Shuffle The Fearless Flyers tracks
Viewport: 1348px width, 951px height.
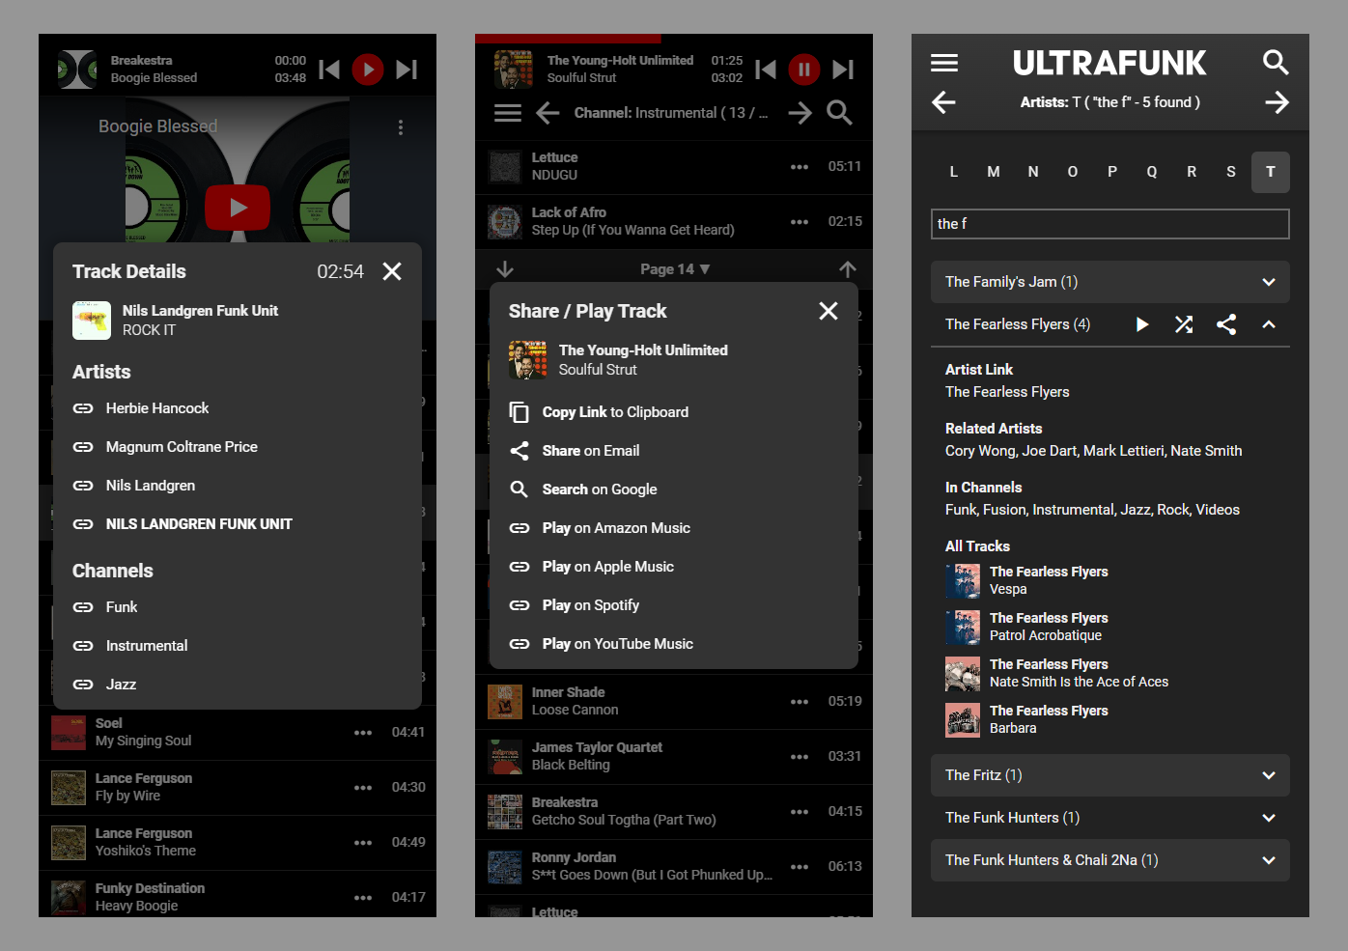[1184, 324]
